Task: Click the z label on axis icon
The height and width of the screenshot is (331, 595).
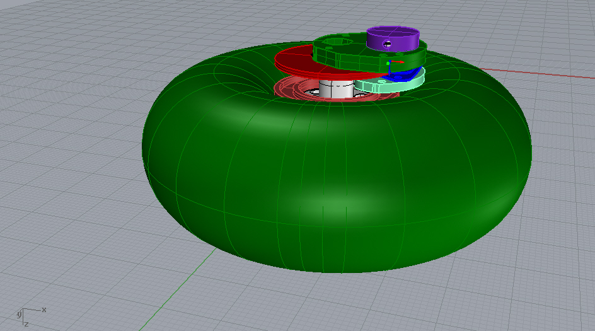Action: pyautogui.click(x=26, y=323)
